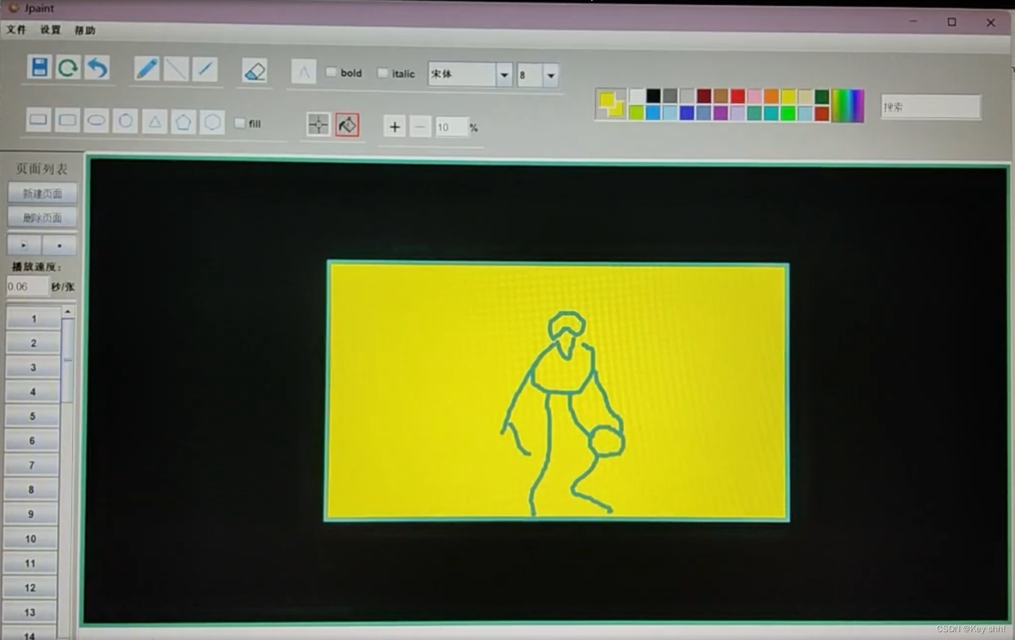Click the Save icon

[x=39, y=68]
